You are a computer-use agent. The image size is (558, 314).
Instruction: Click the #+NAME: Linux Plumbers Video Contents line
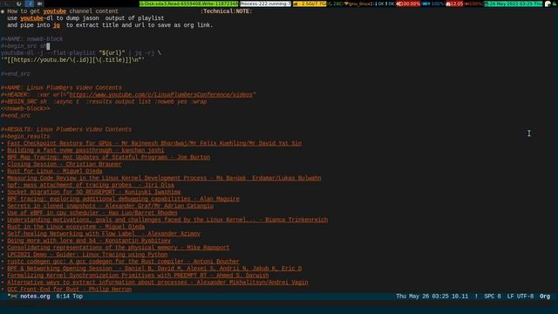61,87
